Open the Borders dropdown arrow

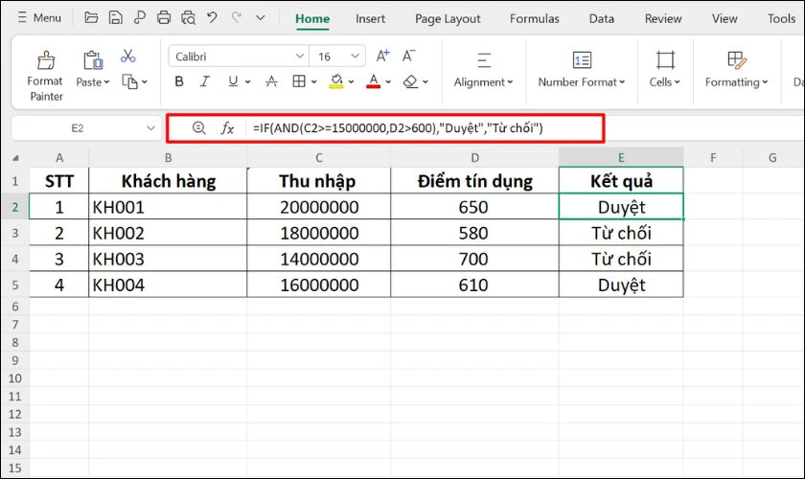tap(313, 81)
